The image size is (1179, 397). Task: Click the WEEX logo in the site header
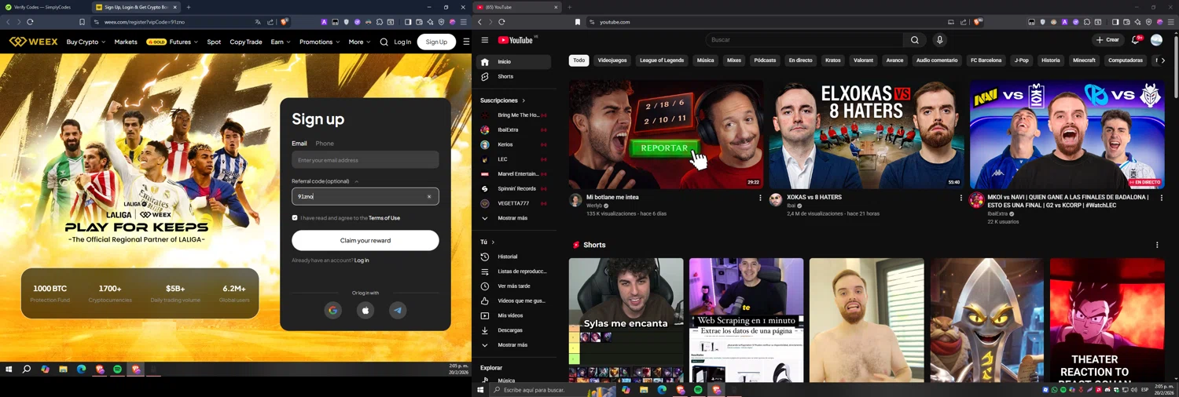[x=33, y=42]
